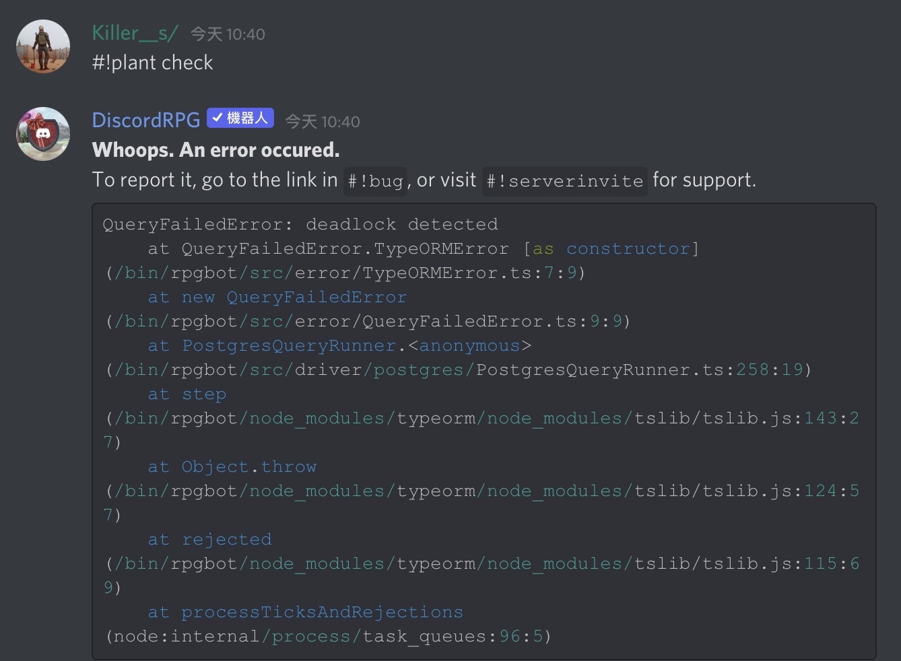Click the Killer__s/ username

coord(135,33)
